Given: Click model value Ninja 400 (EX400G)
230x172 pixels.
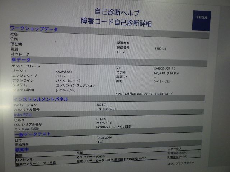Looking at the screenshot, I should (166, 73).
